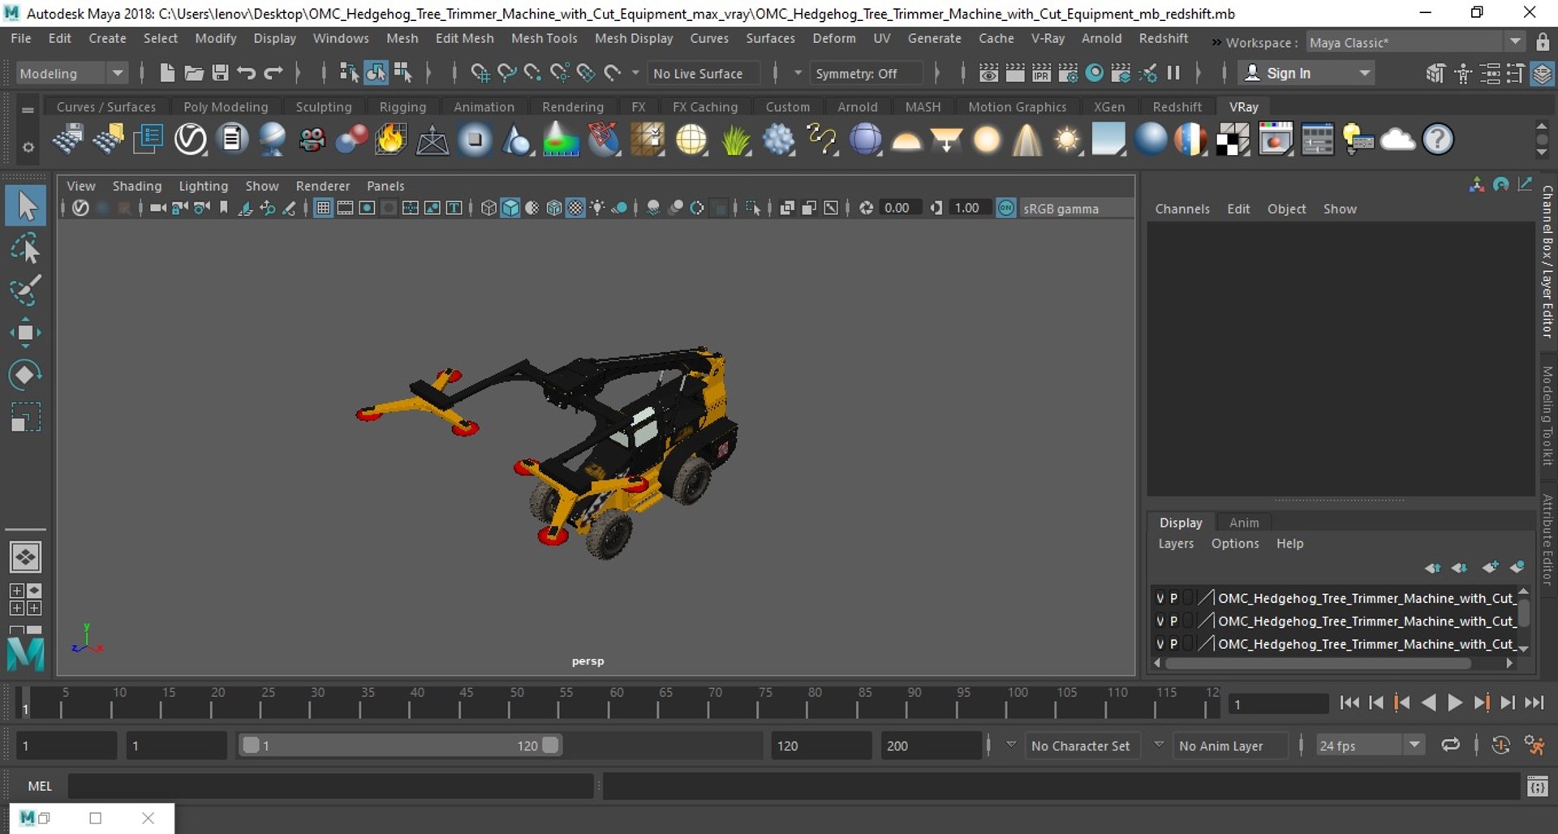Toggle visibility V of first display layer

[1160, 598]
